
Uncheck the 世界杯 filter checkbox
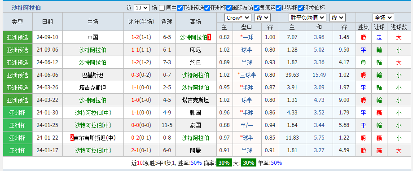(278, 8)
